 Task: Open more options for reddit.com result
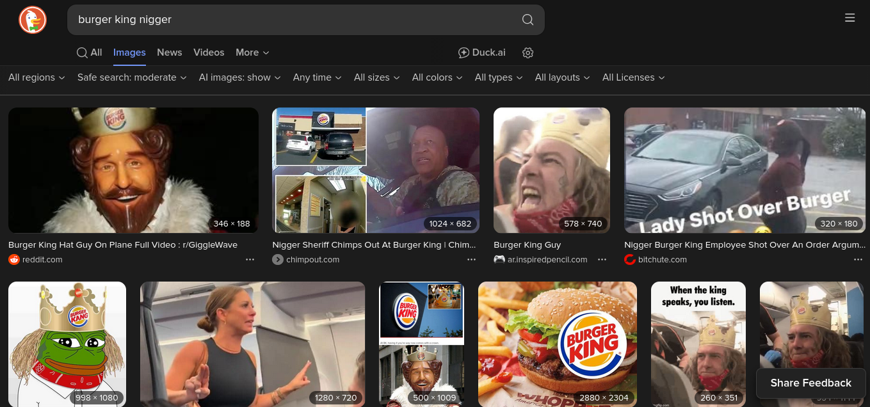pos(250,260)
